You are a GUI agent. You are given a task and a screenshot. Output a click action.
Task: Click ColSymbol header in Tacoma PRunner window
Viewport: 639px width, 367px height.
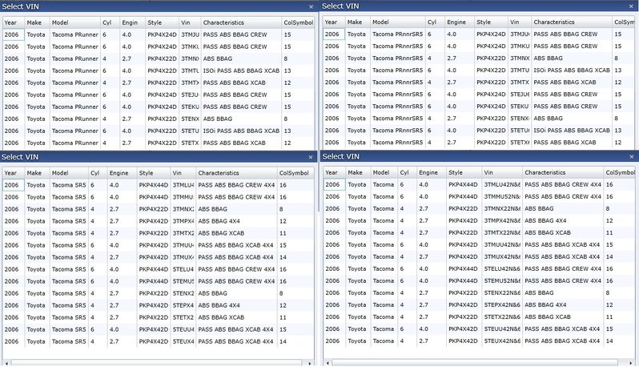click(298, 22)
